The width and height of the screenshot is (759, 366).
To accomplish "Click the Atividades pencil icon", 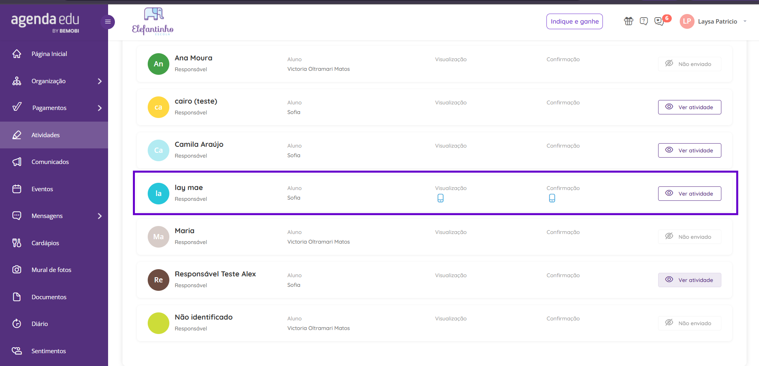I will tap(17, 135).
